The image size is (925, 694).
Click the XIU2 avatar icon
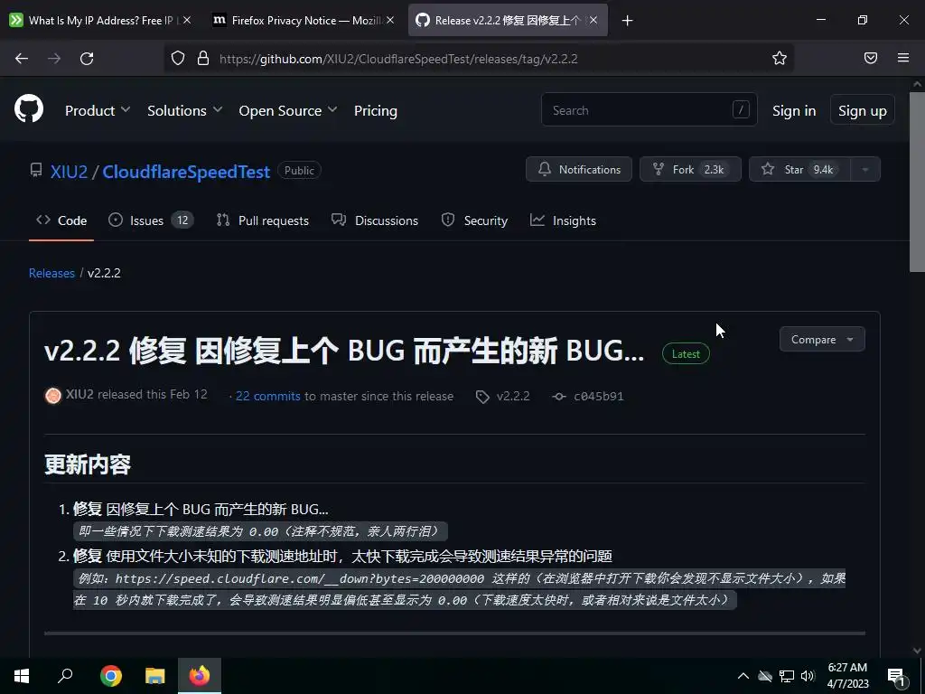(53, 396)
